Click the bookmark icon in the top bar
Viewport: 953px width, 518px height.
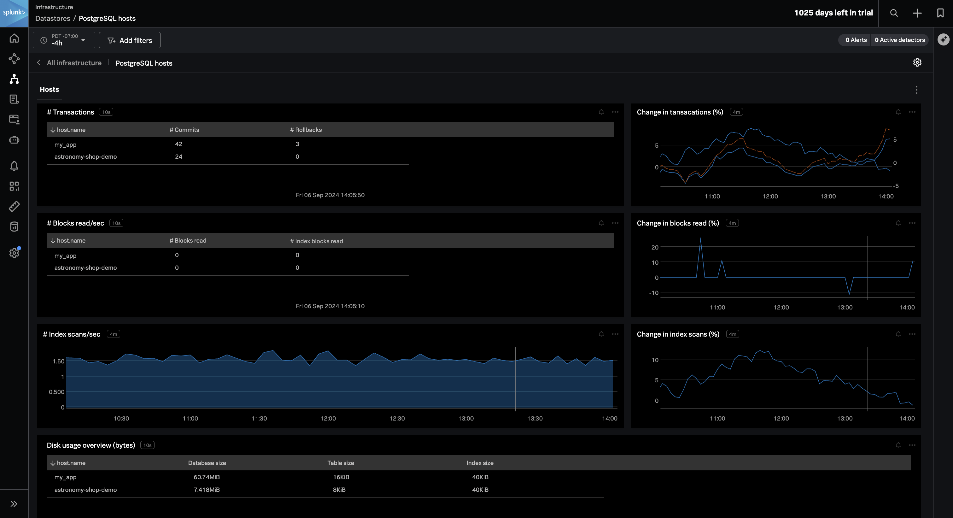[940, 13]
